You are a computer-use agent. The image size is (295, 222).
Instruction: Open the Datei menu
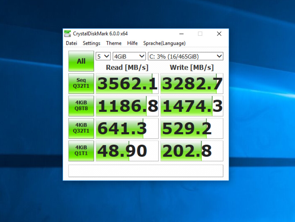click(72, 43)
